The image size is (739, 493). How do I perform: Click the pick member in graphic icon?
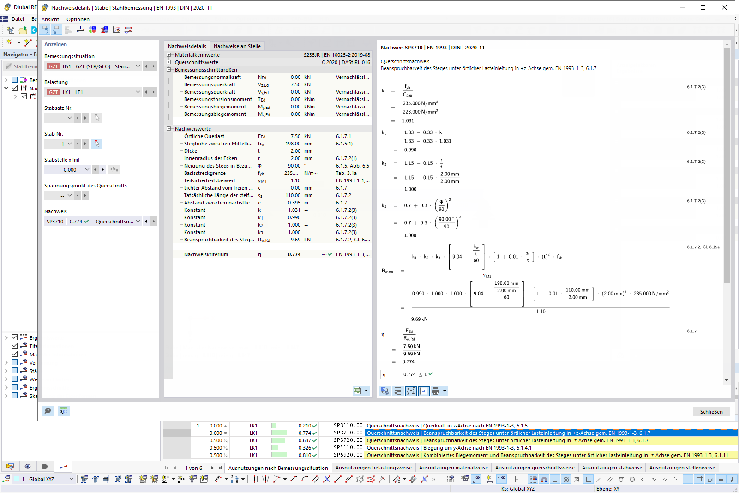pos(97,144)
